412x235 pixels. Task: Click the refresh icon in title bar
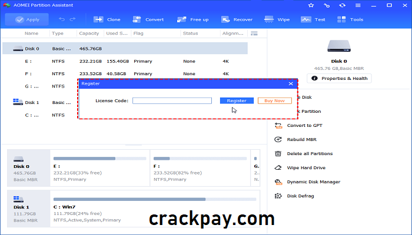(x=342, y=5)
